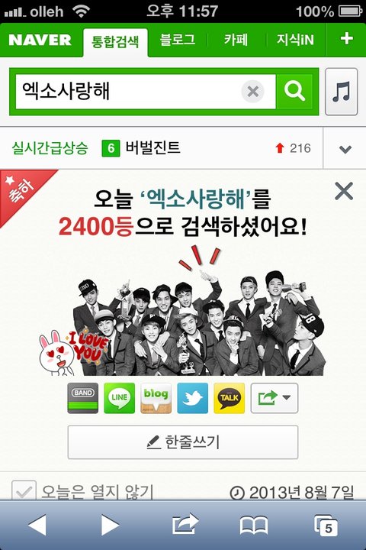Open the more share options dropdown

(274, 398)
